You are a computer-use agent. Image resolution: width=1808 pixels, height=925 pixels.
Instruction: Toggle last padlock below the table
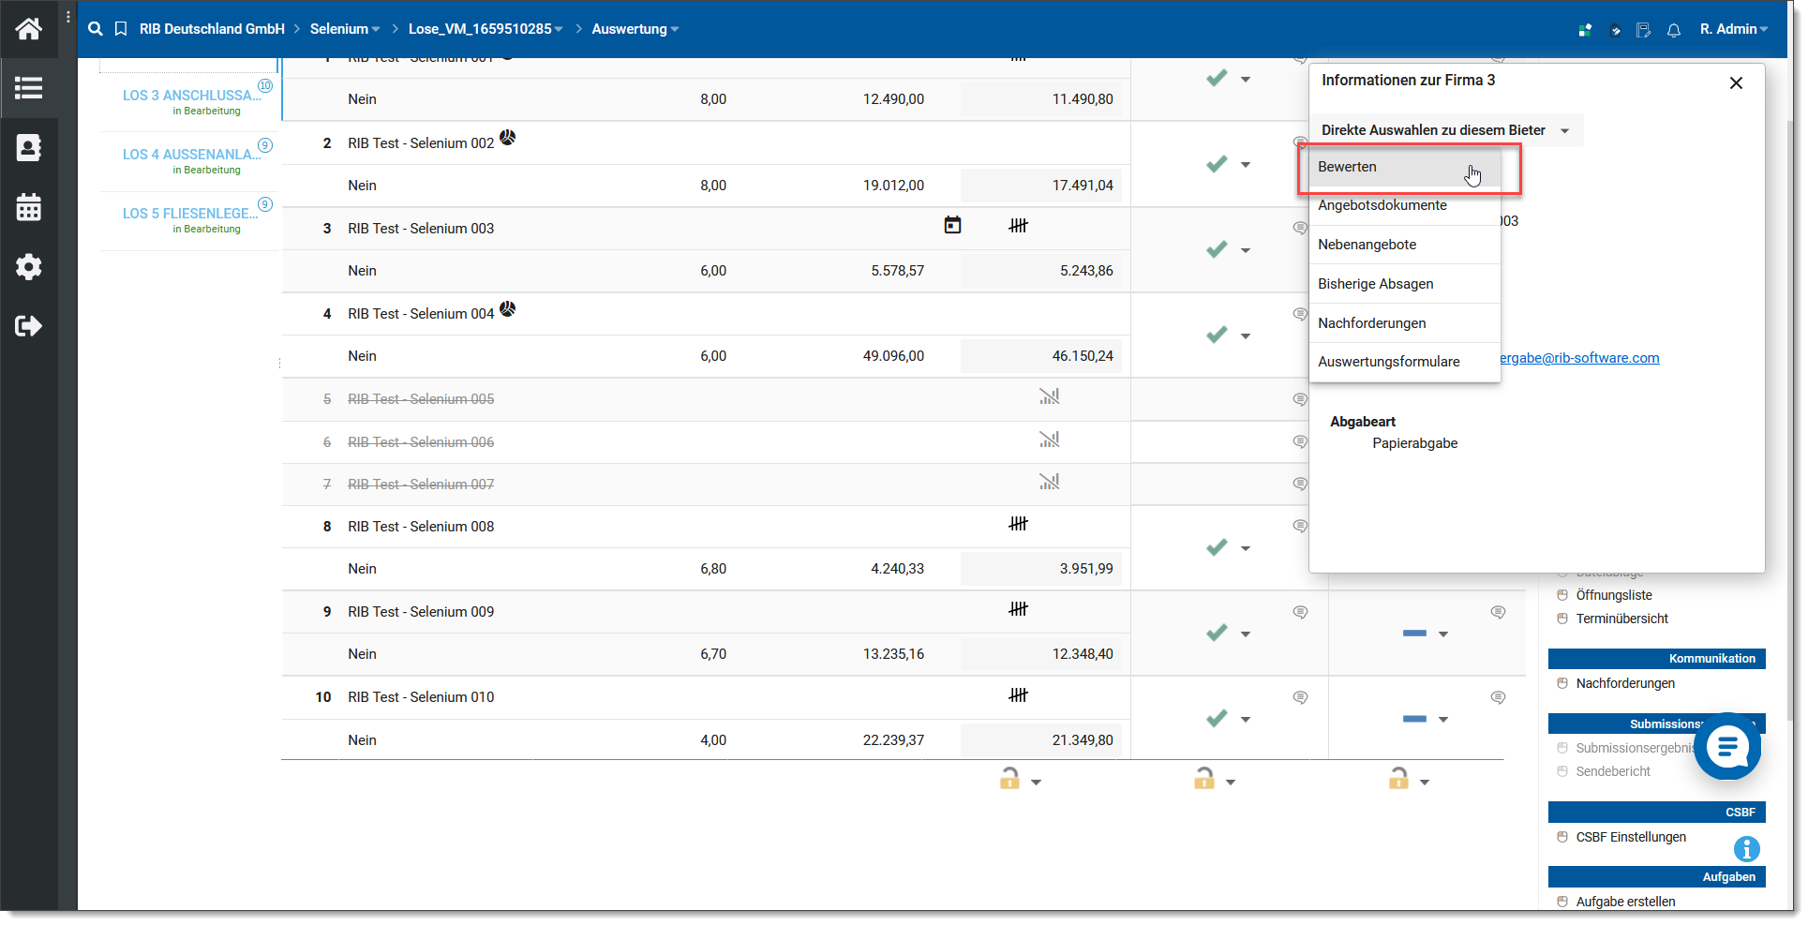click(x=1398, y=779)
